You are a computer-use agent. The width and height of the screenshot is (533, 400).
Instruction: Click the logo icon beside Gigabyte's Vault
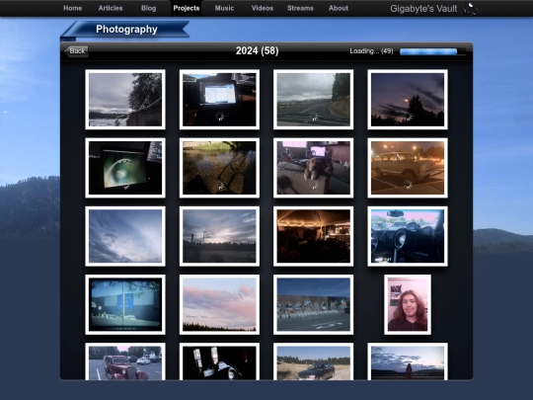(471, 9)
